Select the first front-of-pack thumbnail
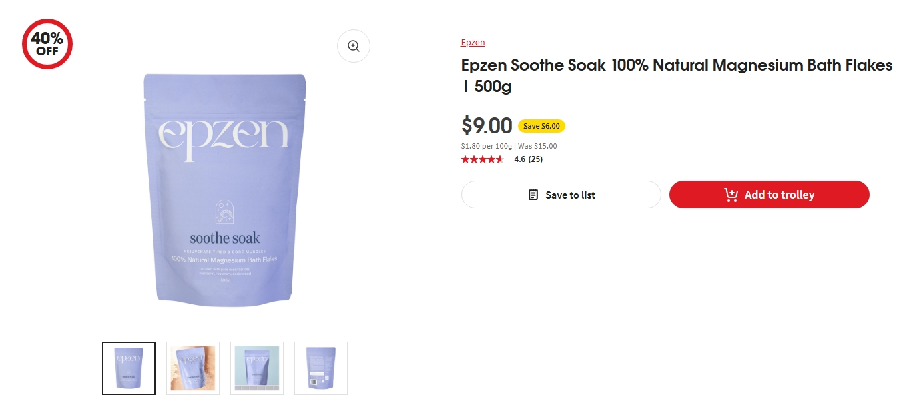Image resolution: width=921 pixels, height=399 pixels. click(129, 368)
